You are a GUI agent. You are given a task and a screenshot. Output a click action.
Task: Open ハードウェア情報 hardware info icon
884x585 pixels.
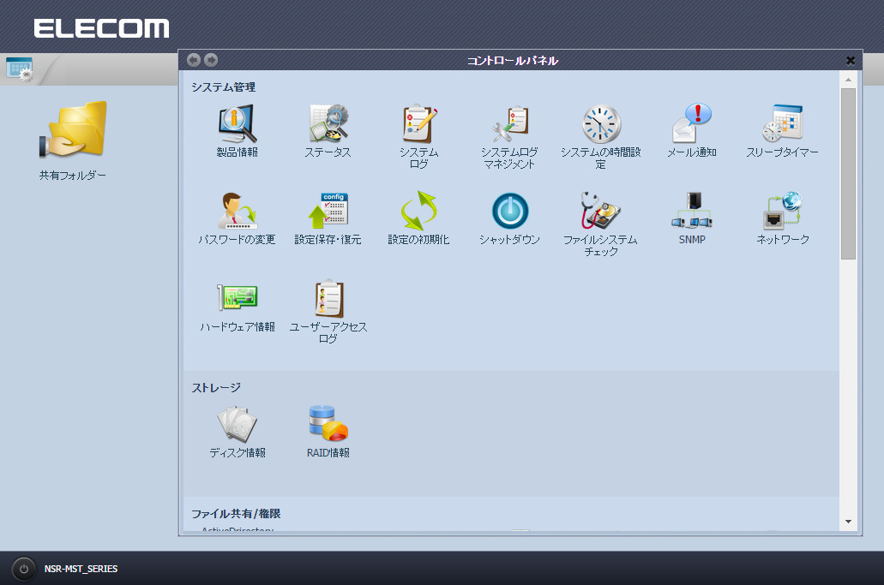tap(238, 298)
